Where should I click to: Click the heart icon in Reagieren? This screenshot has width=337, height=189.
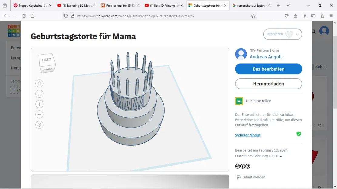(x=289, y=34)
